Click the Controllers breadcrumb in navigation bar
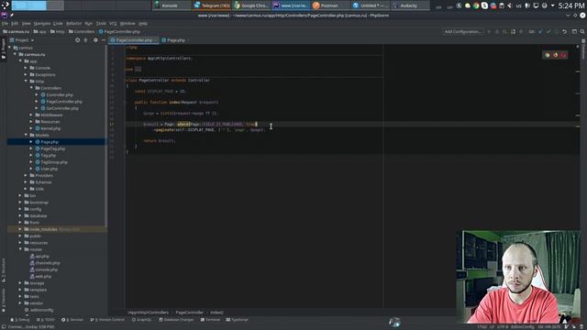 click(82, 32)
